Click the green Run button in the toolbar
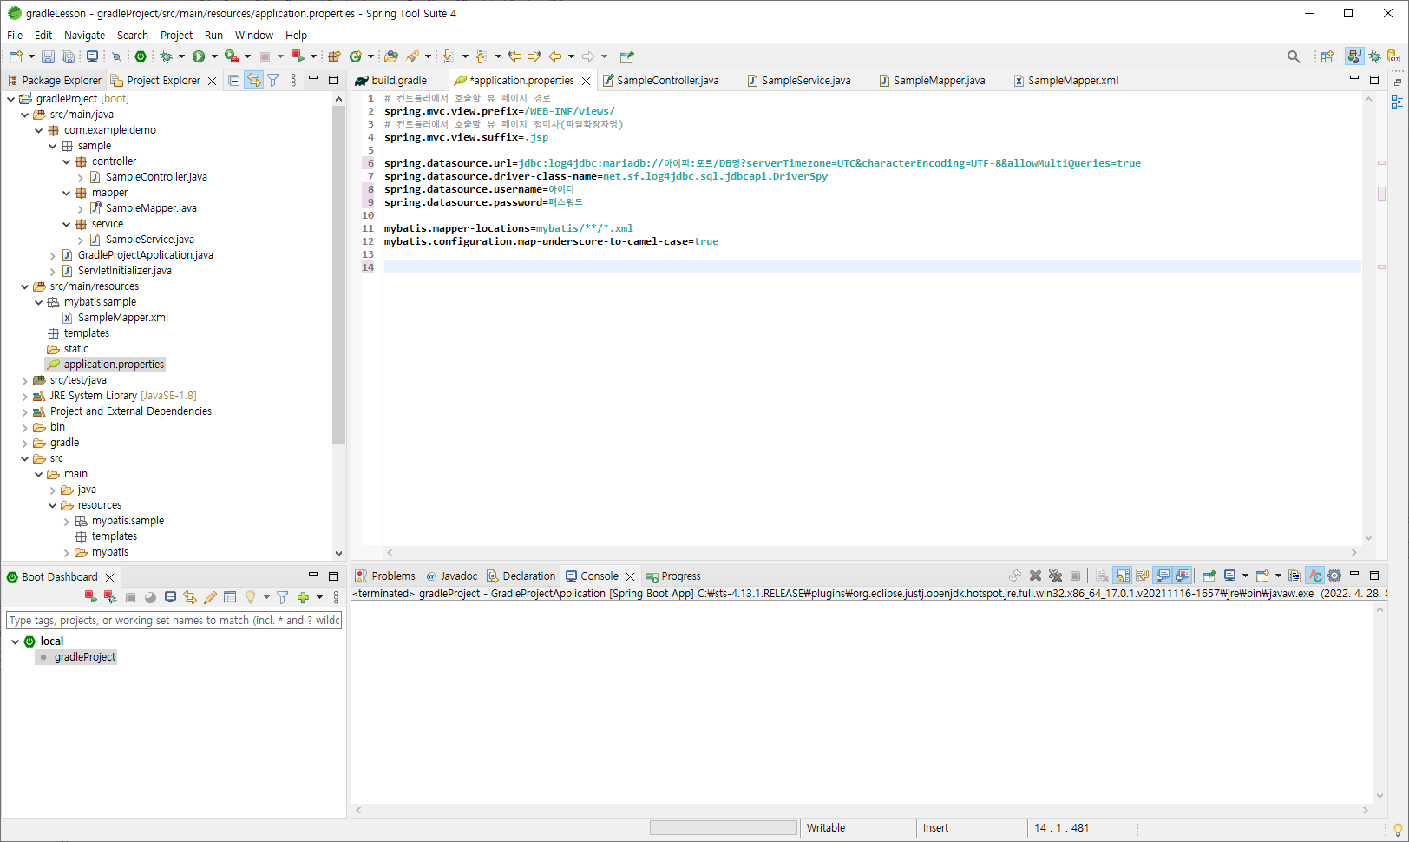 click(199, 56)
